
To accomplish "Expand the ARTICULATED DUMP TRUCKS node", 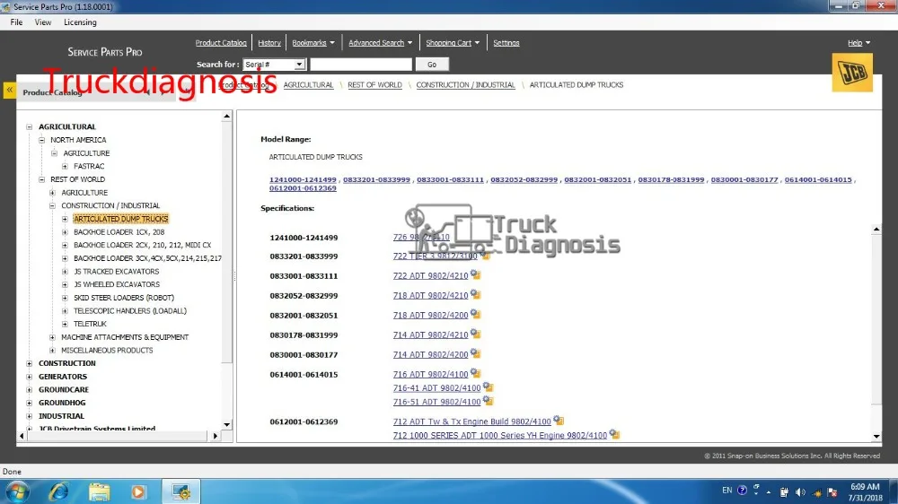I will click(65, 219).
